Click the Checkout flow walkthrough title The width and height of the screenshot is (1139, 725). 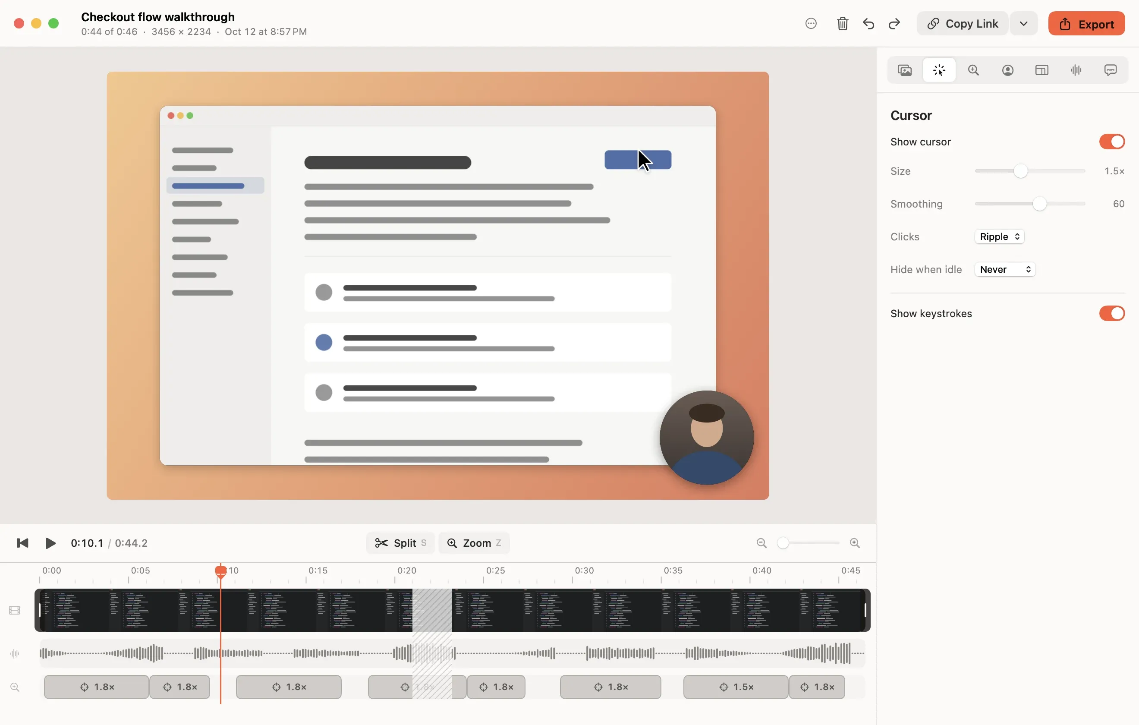[158, 17]
